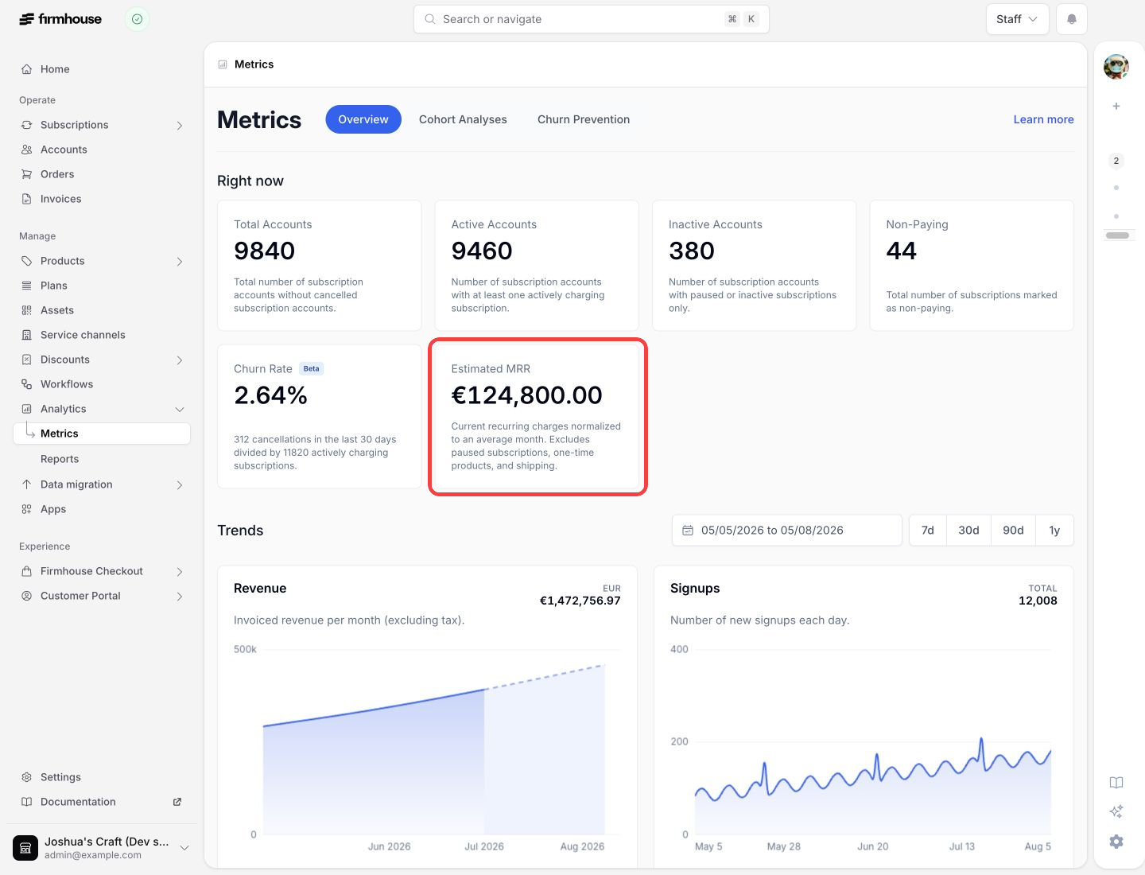
Task: Click the calendar icon in date range
Action: click(x=688, y=531)
